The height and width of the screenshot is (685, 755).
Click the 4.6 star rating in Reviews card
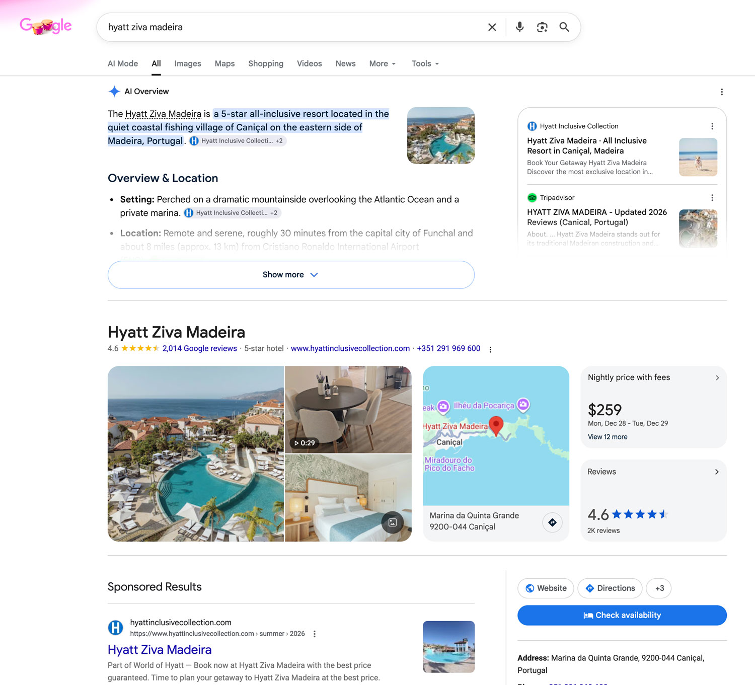[x=628, y=514]
